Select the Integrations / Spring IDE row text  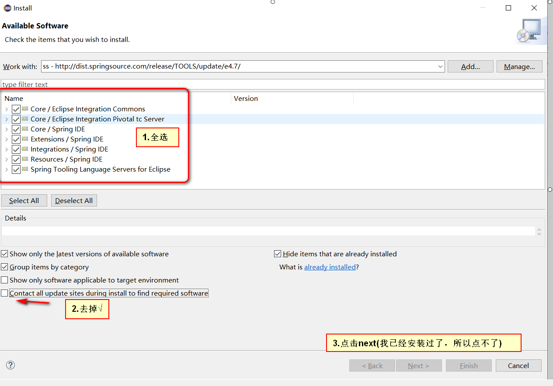pyautogui.click(x=69, y=149)
